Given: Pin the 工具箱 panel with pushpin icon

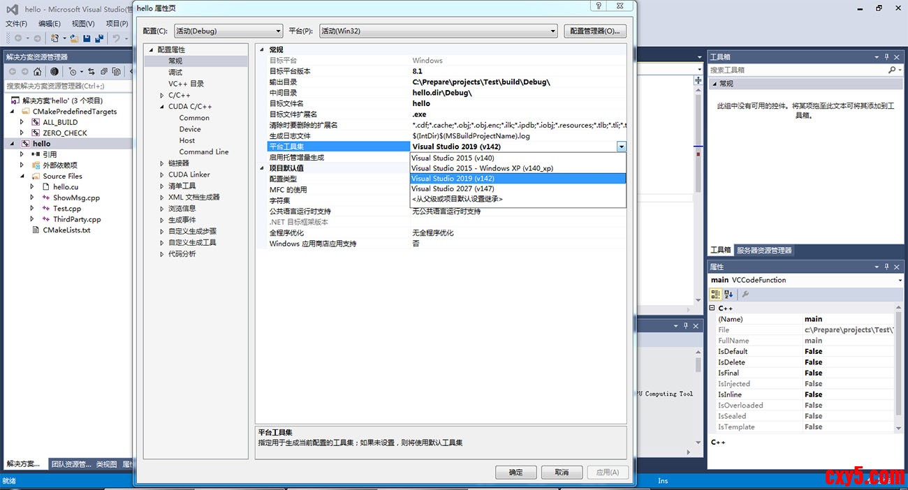Looking at the screenshot, I should click(887, 57).
